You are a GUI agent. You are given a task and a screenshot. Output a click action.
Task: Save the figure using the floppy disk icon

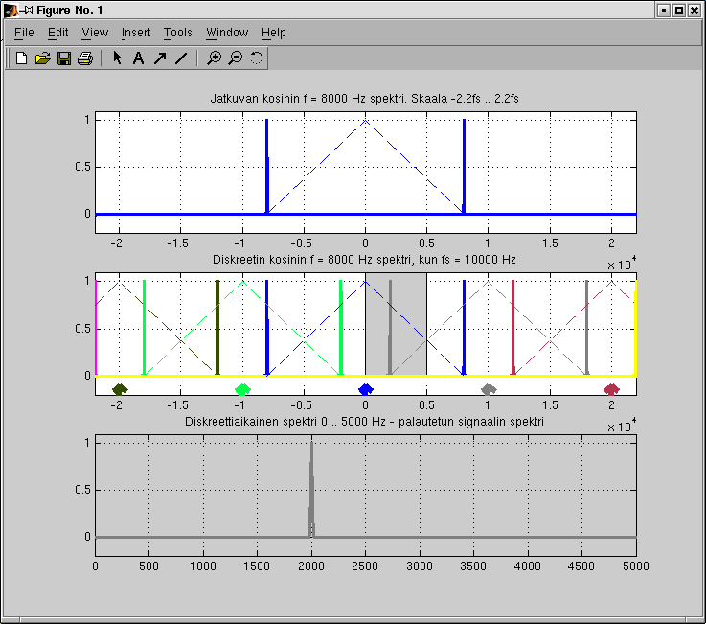[63, 58]
